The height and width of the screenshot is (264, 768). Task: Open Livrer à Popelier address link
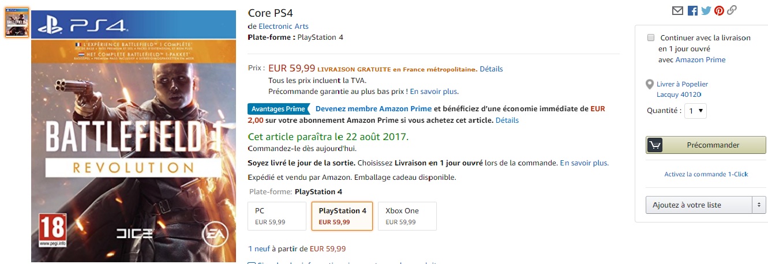point(682,84)
